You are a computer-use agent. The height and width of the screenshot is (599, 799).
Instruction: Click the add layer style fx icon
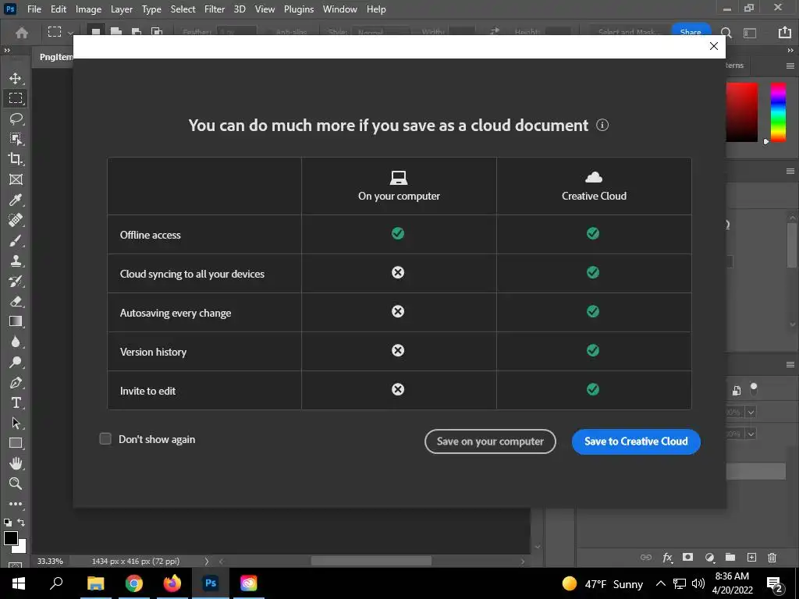pos(667,558)
